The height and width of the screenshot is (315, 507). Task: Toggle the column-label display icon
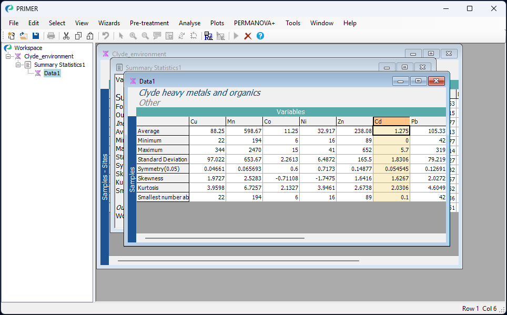[x=221, y=36]
